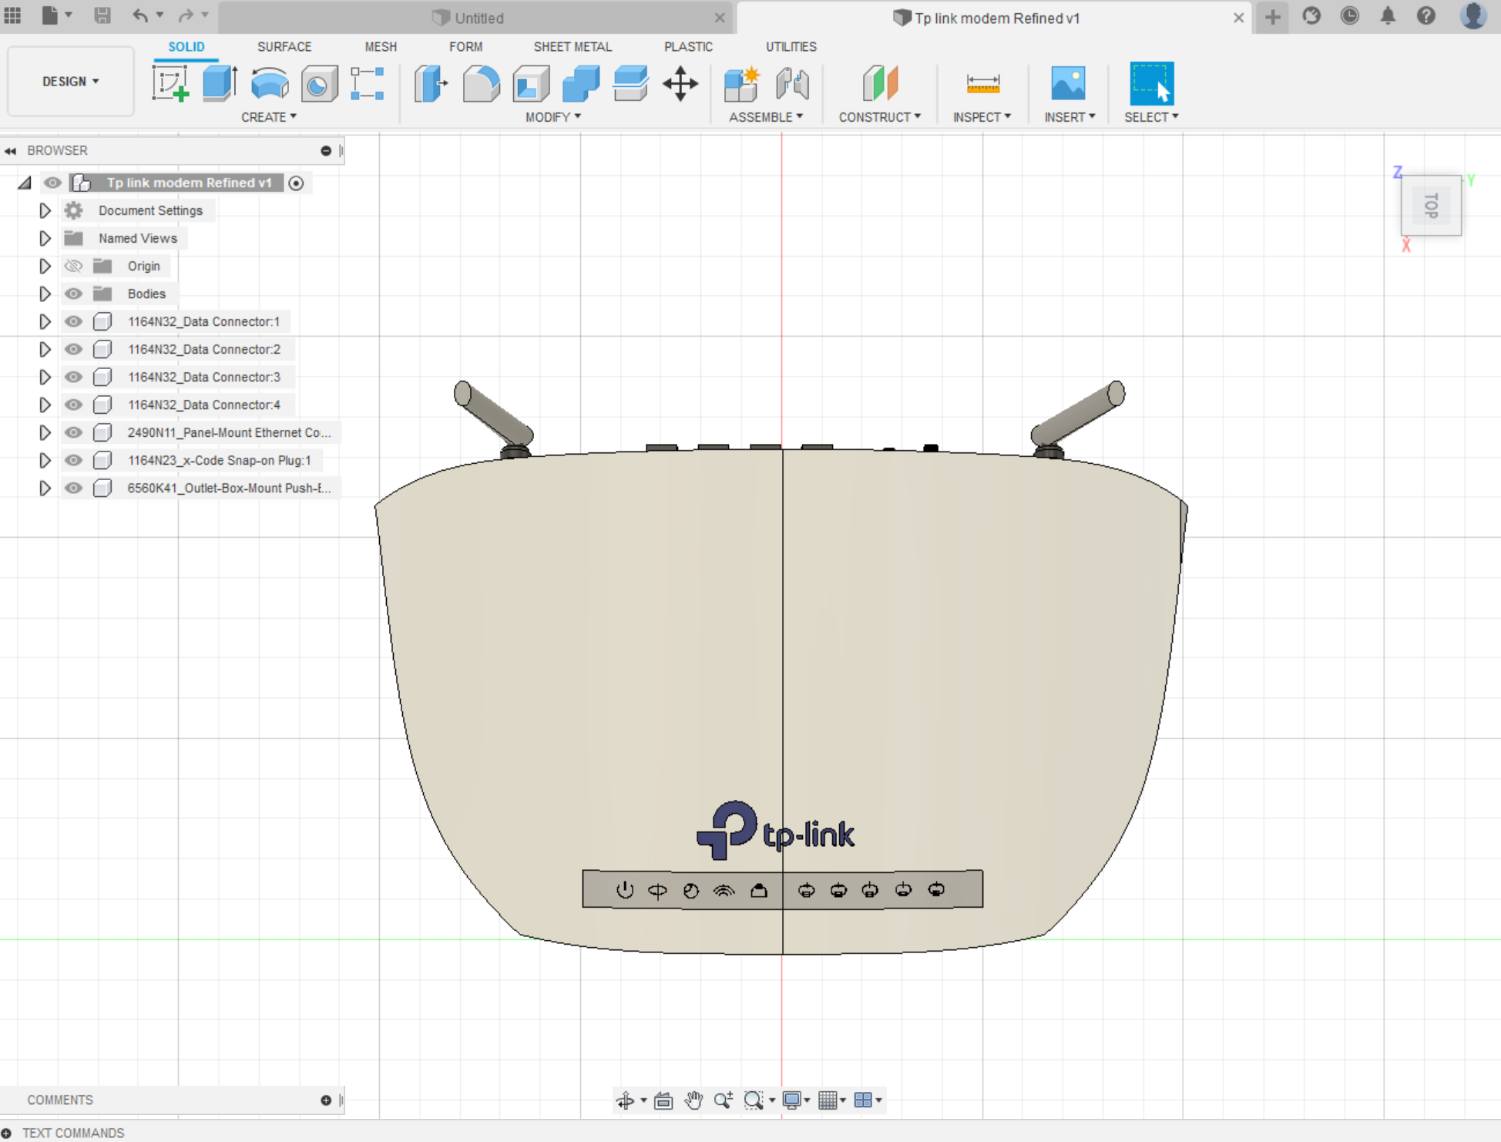Select the Hole tool
The height and width of the screenshot is (1142, 1501).
319,83
